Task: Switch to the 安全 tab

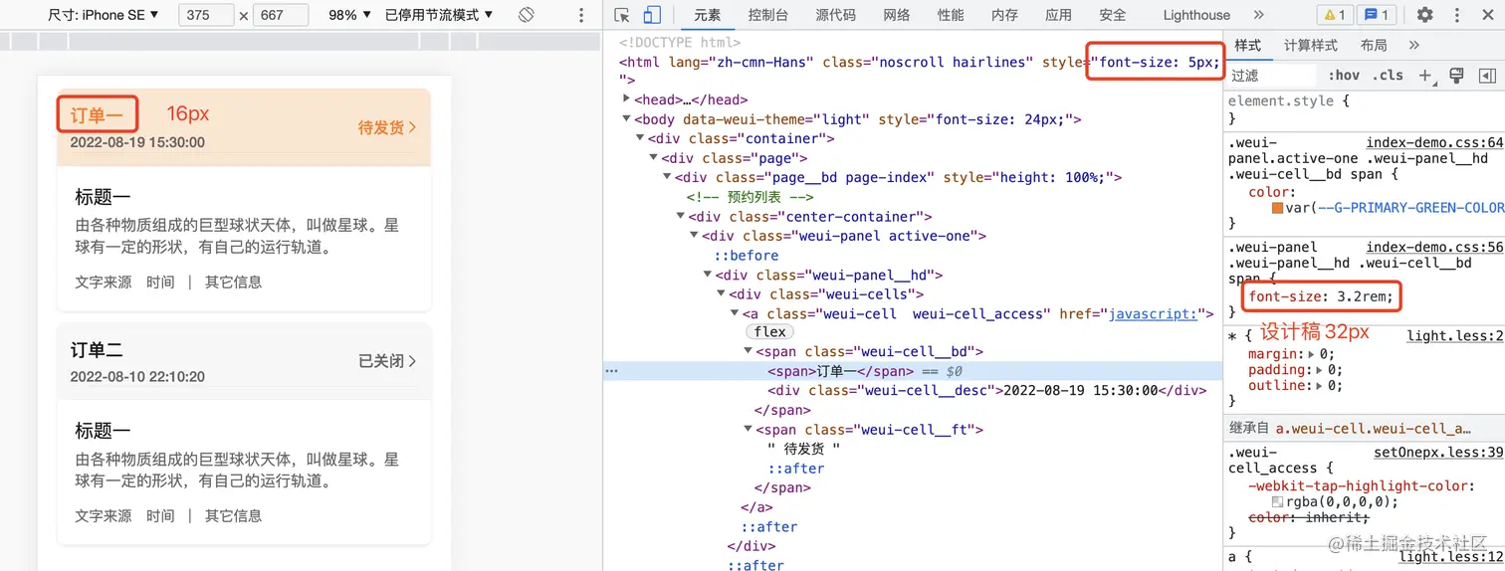Action: (1113, 15)
